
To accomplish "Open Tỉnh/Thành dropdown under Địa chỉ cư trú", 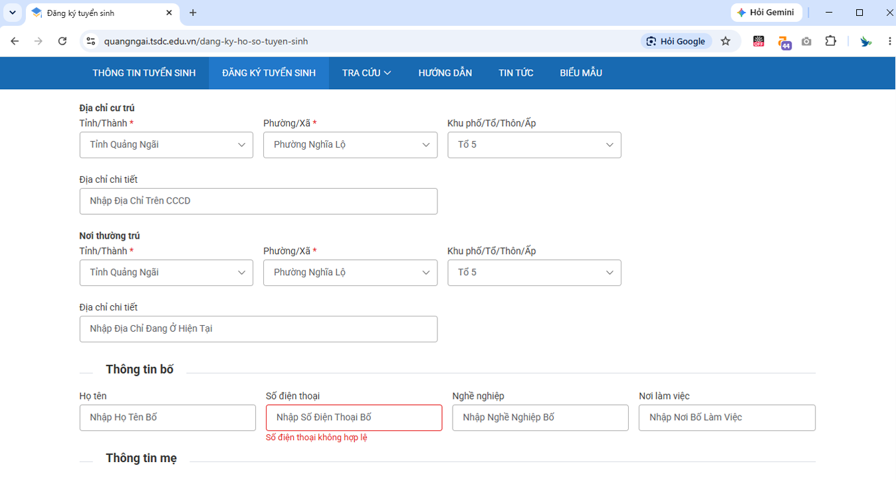I will [x=166, y=145].
